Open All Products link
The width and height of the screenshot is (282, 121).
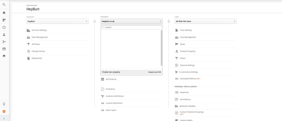[111, 79]
